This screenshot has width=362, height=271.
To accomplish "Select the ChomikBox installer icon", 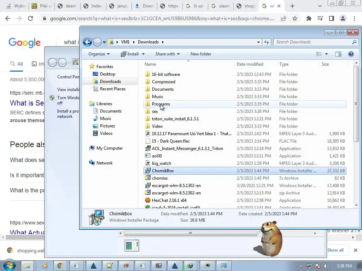I will (147, 170).
